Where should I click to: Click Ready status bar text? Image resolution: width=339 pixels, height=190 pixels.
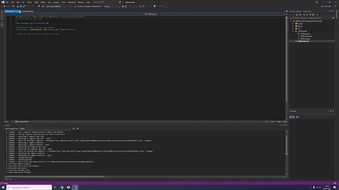(6, 183)
